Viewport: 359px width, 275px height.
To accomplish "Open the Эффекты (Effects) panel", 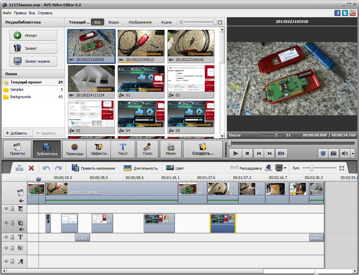I will click(x=99, y=149).
